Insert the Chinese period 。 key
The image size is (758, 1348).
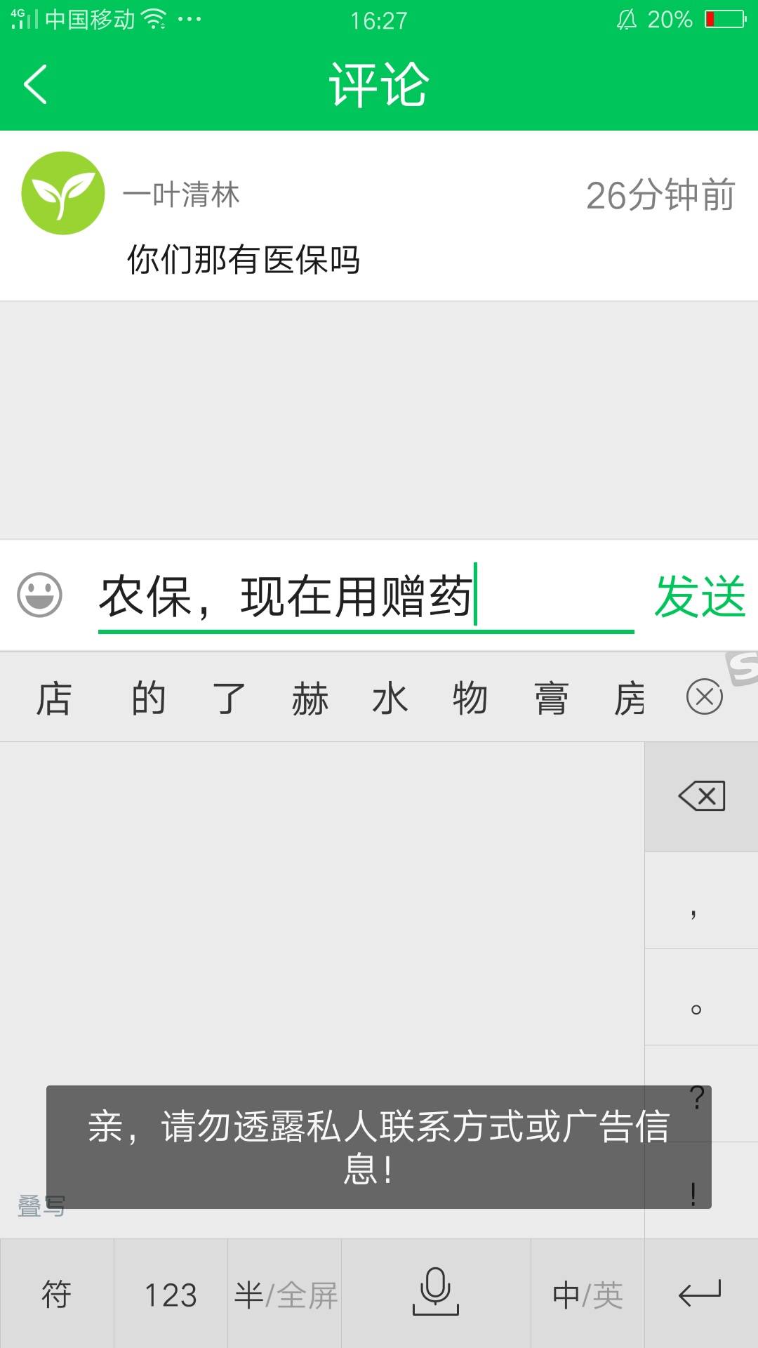[x=701, y=997]
